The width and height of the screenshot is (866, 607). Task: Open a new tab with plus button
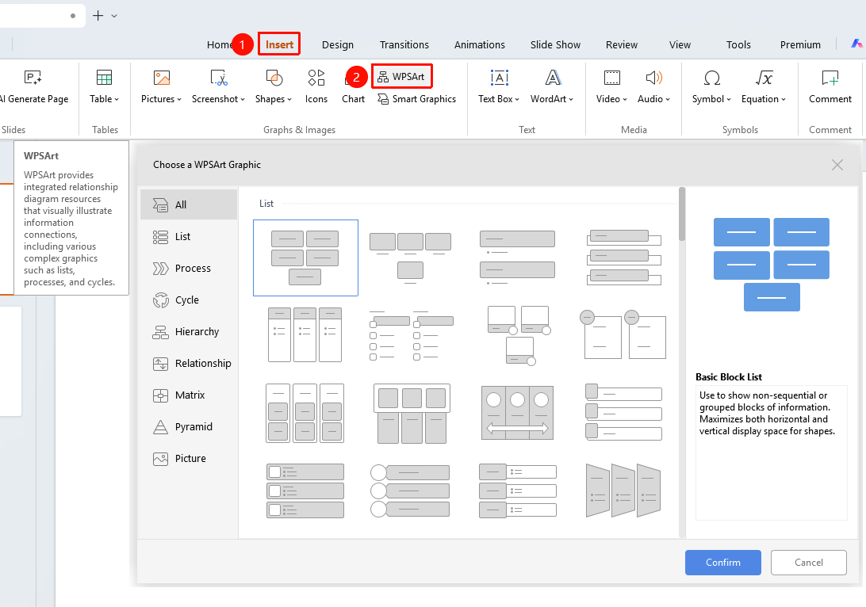tap(98, 15)
